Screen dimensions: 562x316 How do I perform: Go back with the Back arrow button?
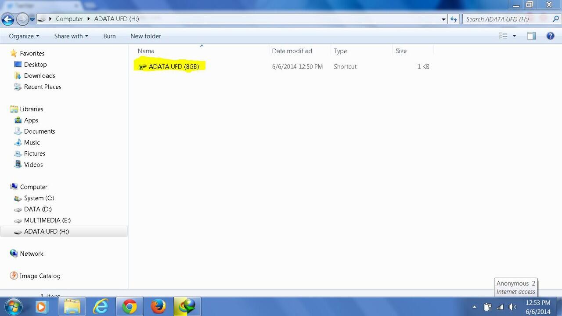click(x=8, y=19)
